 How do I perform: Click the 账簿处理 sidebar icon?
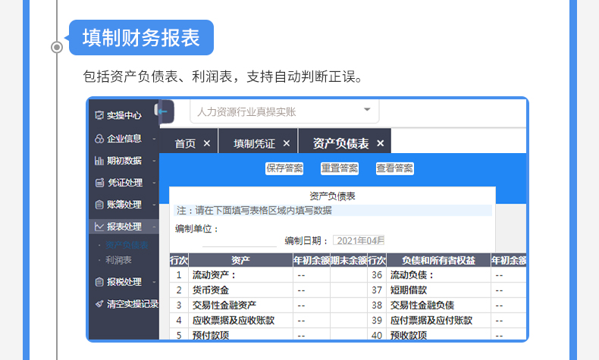click(99, 205)
